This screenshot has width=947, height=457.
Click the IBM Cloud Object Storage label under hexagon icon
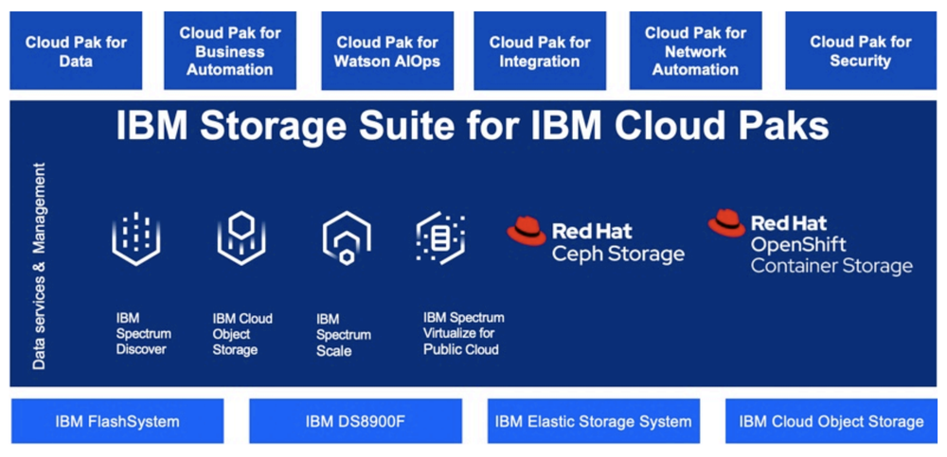click(x=242, y=334)
